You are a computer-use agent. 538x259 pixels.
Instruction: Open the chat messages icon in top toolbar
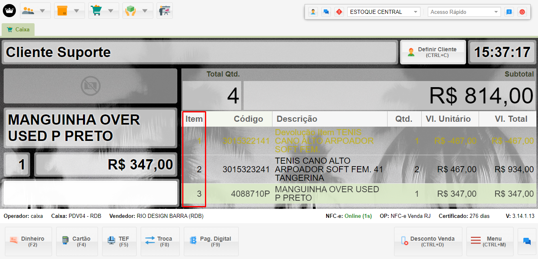click(326, 12)
